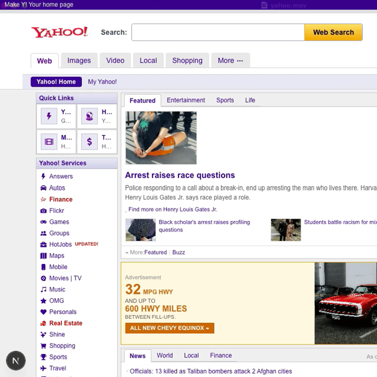Click the Finance chart icon
Viewport: 377px width, 377px height.
[x=43, y=199]
